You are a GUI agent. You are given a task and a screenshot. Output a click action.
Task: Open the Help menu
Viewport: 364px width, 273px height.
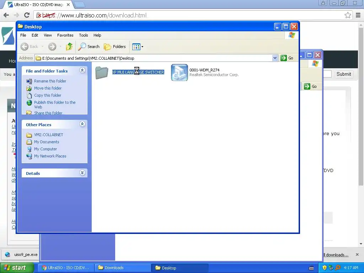(97, 35)
